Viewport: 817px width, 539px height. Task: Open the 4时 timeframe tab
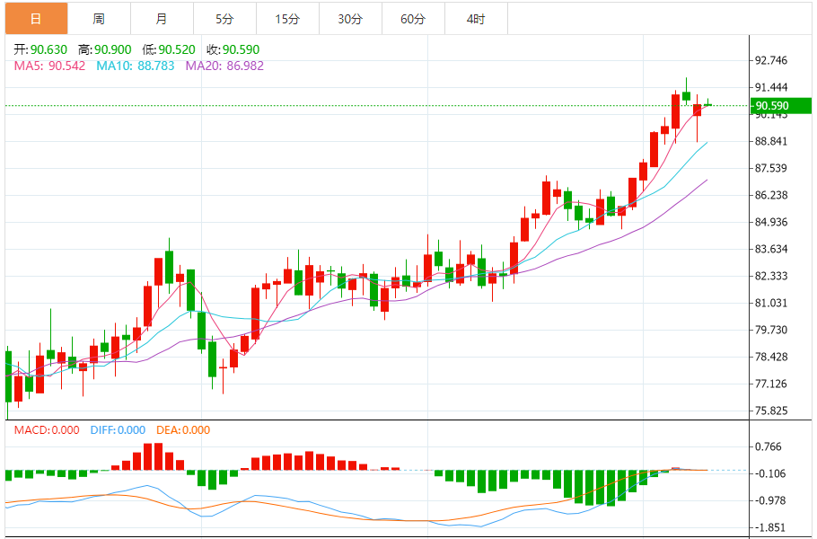click(476, 19)
